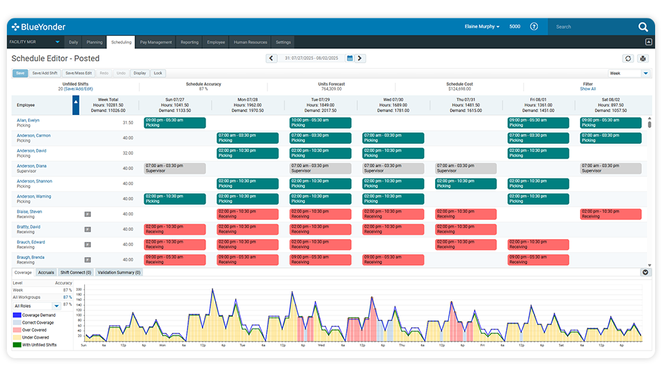This screenshot has height=372, width=662.
Task: Click the Show All filter link
Action: 588,89
